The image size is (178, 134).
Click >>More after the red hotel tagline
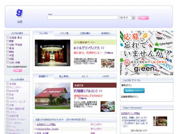coord(109,53)
